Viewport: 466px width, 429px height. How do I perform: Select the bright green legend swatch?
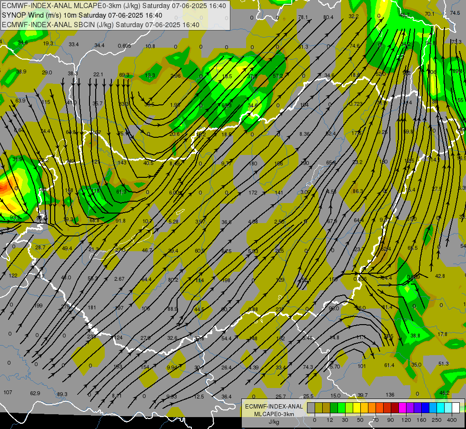(341, 408)
